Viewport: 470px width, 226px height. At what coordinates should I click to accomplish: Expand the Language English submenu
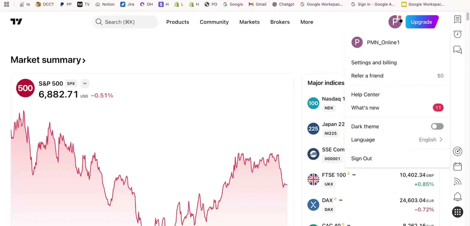[x=397, y=139]
